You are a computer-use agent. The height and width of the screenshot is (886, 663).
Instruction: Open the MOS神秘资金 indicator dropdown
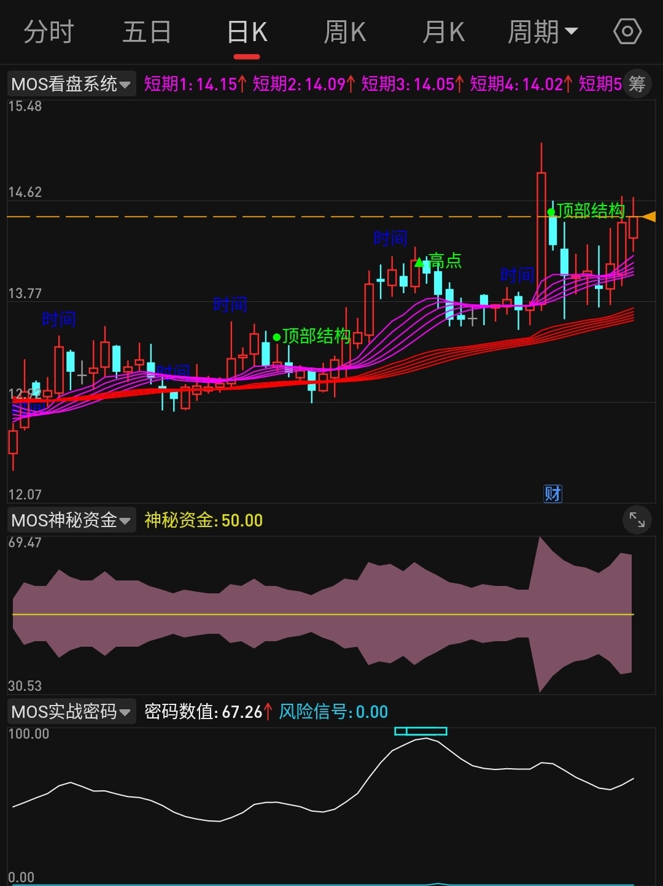pos(71,521)
